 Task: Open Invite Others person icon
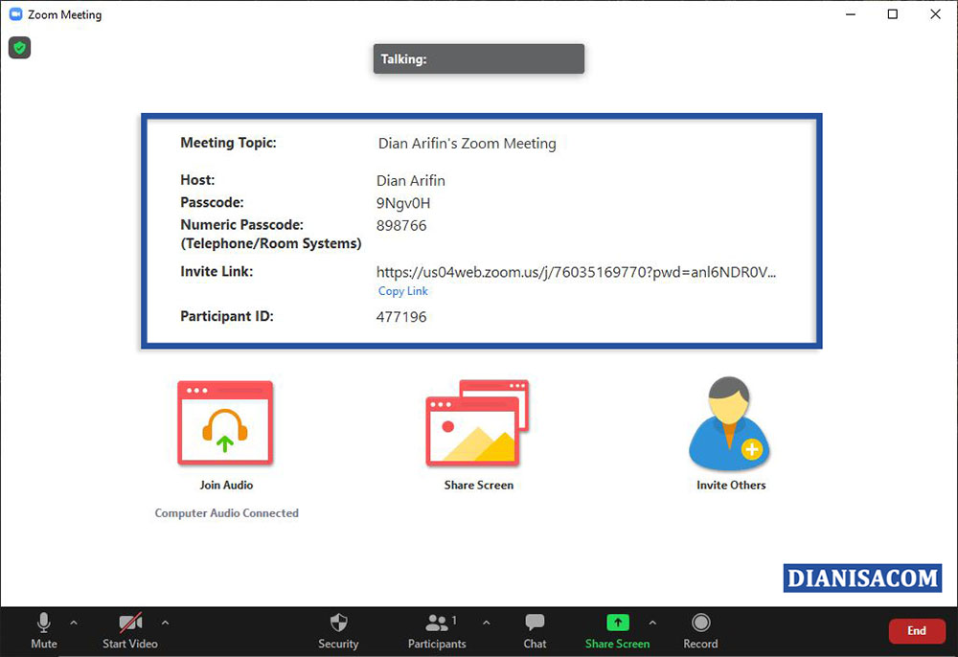[730, 423]
